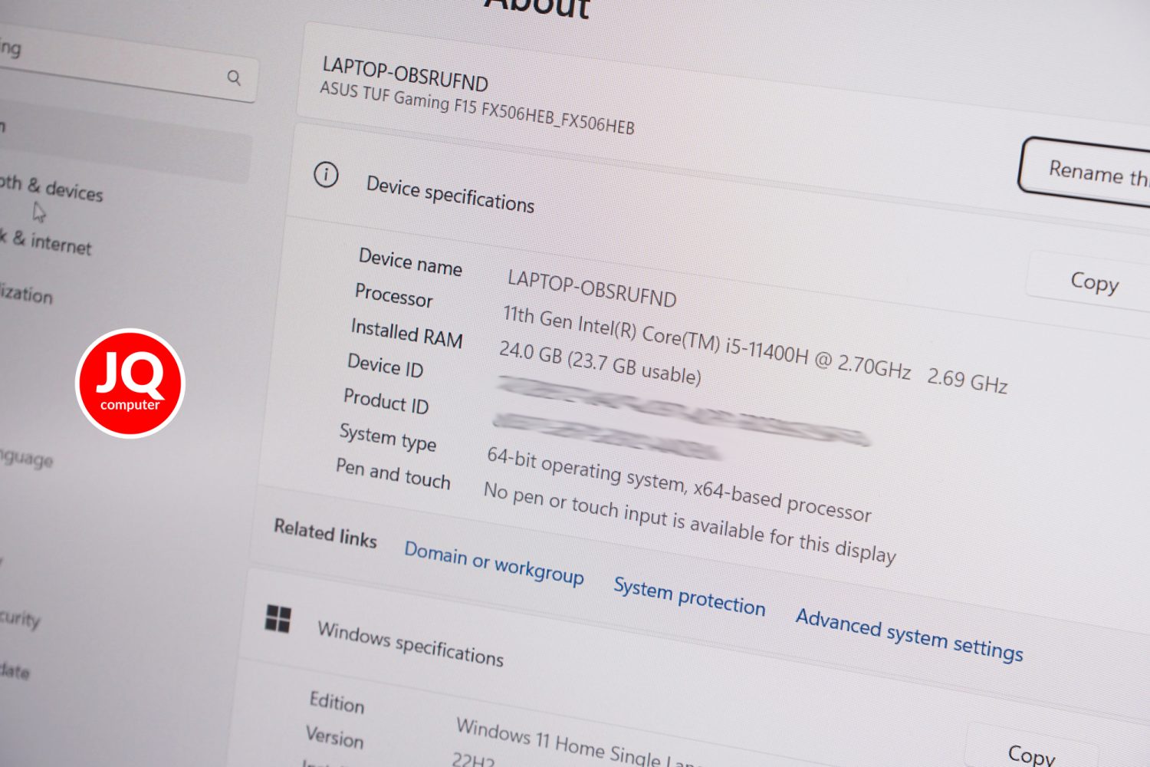Click the ASUS TUF Gaming F15 model text
This screenshot has width=1150, height=767.
click(x=477, y=108)
